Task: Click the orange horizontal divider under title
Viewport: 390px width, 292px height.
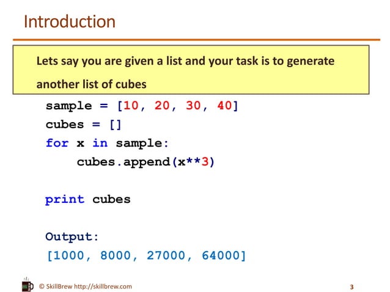Action: pos(196,40)
